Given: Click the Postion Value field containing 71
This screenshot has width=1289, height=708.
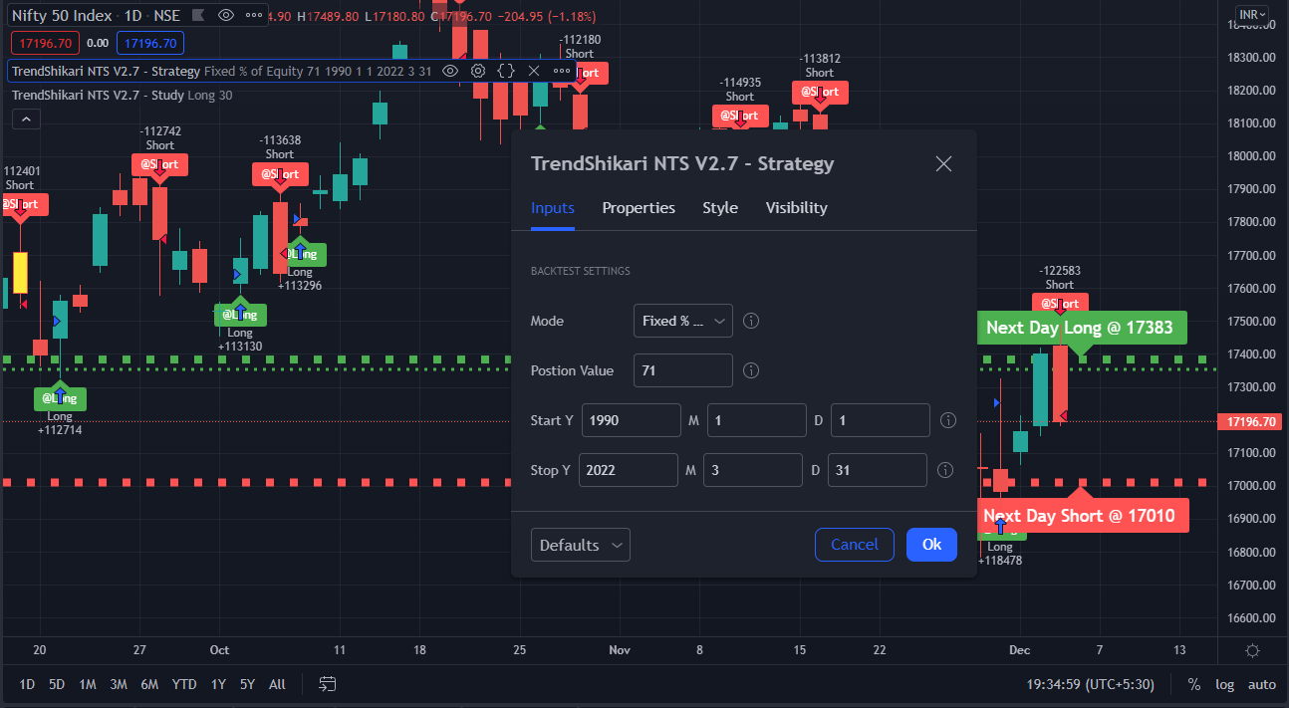Looking at the screenshot, I should [x=683, y=370].
